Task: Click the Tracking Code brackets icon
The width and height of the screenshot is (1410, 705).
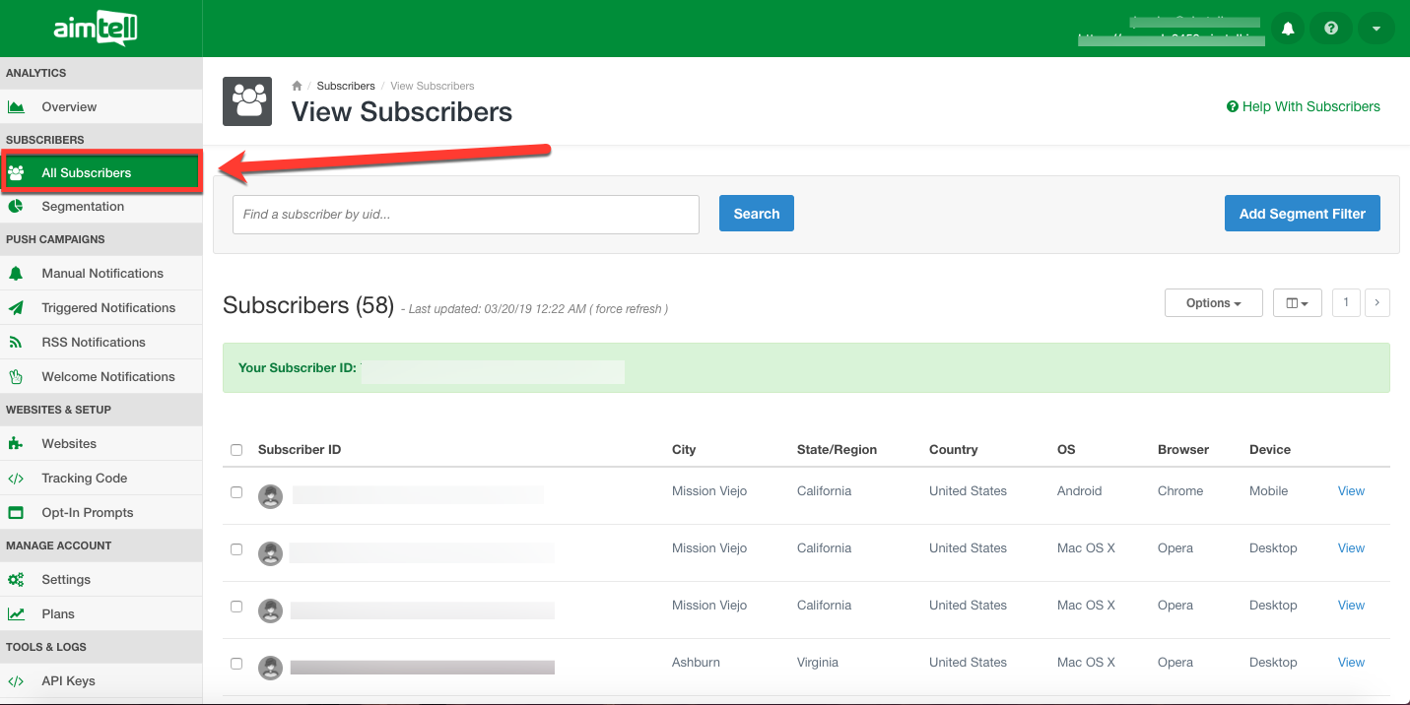Action: click(16, 479)
